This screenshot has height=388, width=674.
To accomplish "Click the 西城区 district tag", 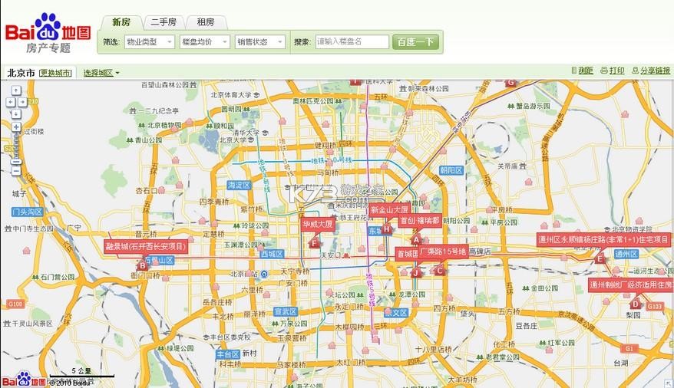I will (272, 254).
